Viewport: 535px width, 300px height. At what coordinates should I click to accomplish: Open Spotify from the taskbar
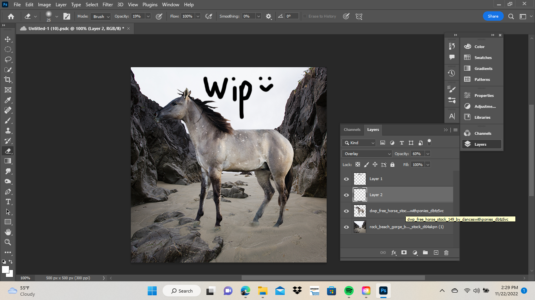click(x=349, y=291)
